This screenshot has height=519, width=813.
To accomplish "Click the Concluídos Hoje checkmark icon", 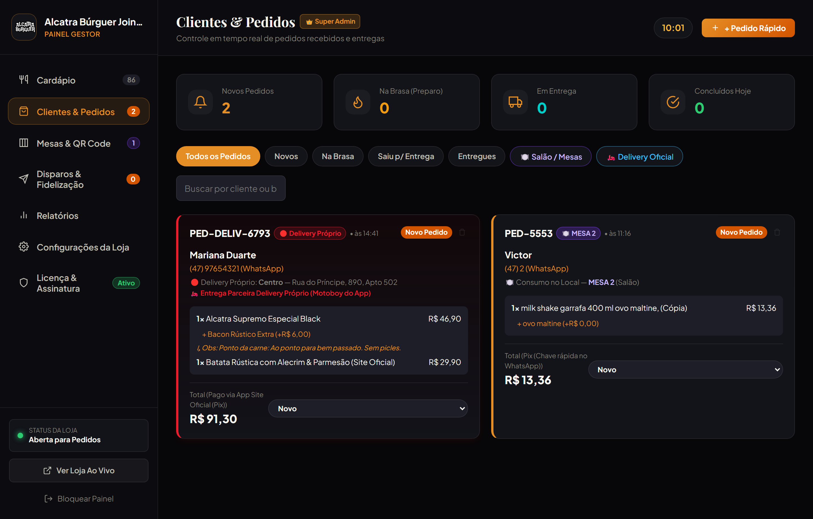I will pyautogui.click(x=673, y=102).
